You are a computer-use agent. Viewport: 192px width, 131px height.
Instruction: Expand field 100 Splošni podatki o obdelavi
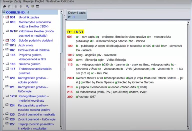(3, 40)
